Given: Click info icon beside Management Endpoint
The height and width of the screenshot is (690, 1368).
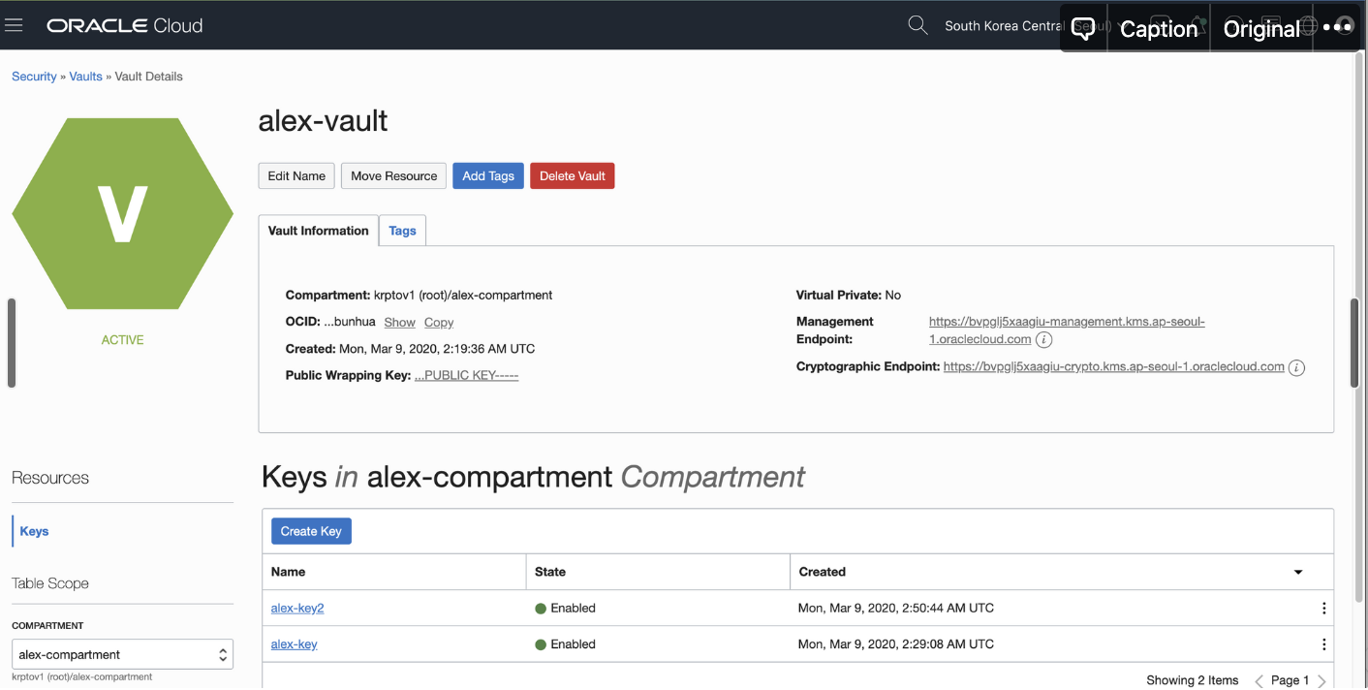Looking at the screenshot, I should pos(1043,340).
